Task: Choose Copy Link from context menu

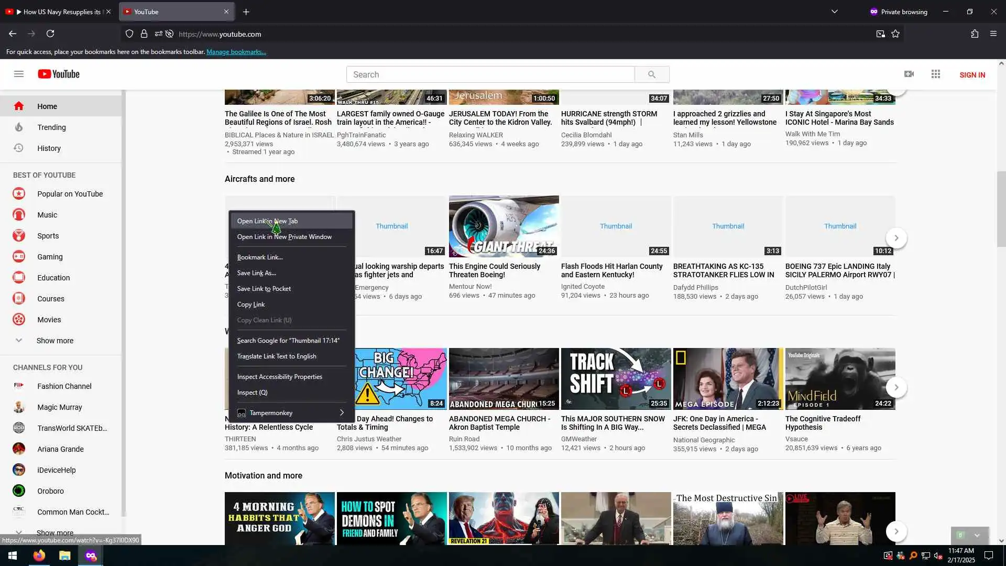Action: 251,304
